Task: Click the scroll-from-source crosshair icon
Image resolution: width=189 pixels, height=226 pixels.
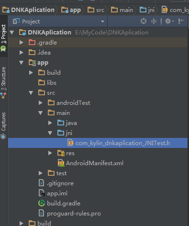Action: pos(144,21)
